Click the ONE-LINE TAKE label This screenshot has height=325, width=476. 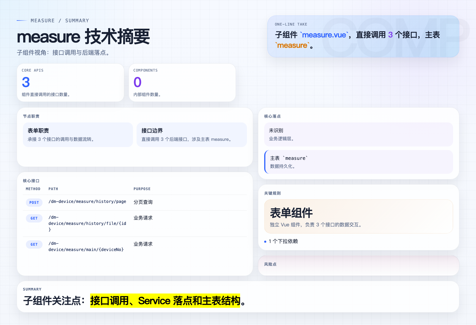(291, 24)
